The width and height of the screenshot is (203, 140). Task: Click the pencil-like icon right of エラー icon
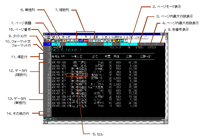[x=90, y=41]
